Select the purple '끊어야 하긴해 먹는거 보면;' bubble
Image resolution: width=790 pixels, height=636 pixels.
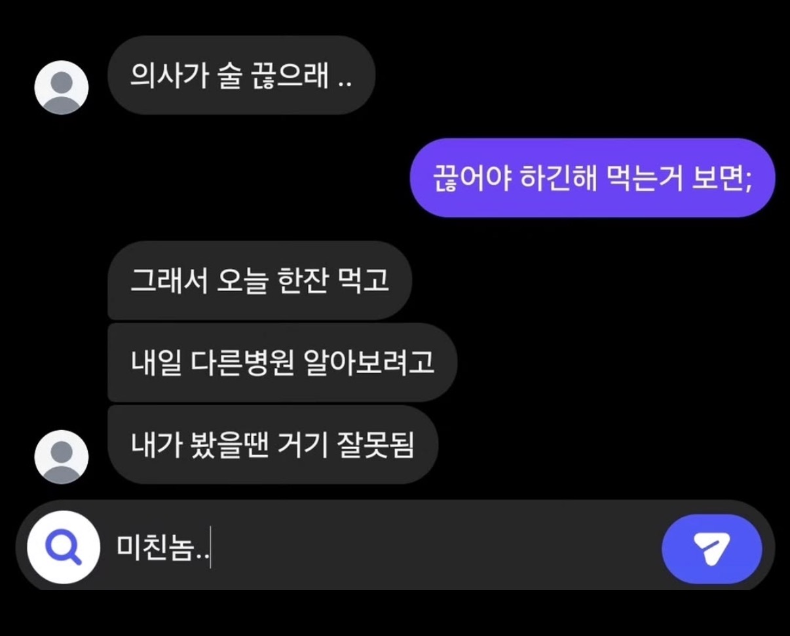click(593, 178)
